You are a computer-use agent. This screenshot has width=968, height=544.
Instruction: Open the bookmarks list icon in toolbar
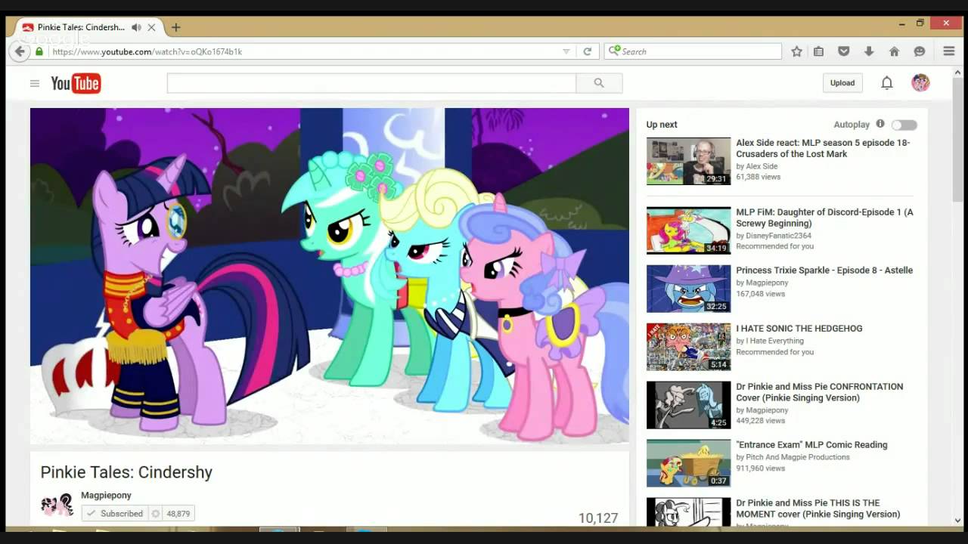click(x=818, y=51)
